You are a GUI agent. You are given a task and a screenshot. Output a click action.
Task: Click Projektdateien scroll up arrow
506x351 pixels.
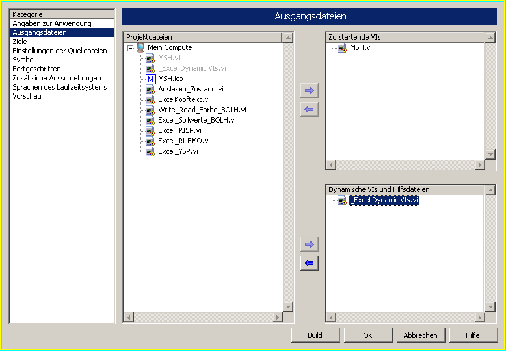point(288,38)
